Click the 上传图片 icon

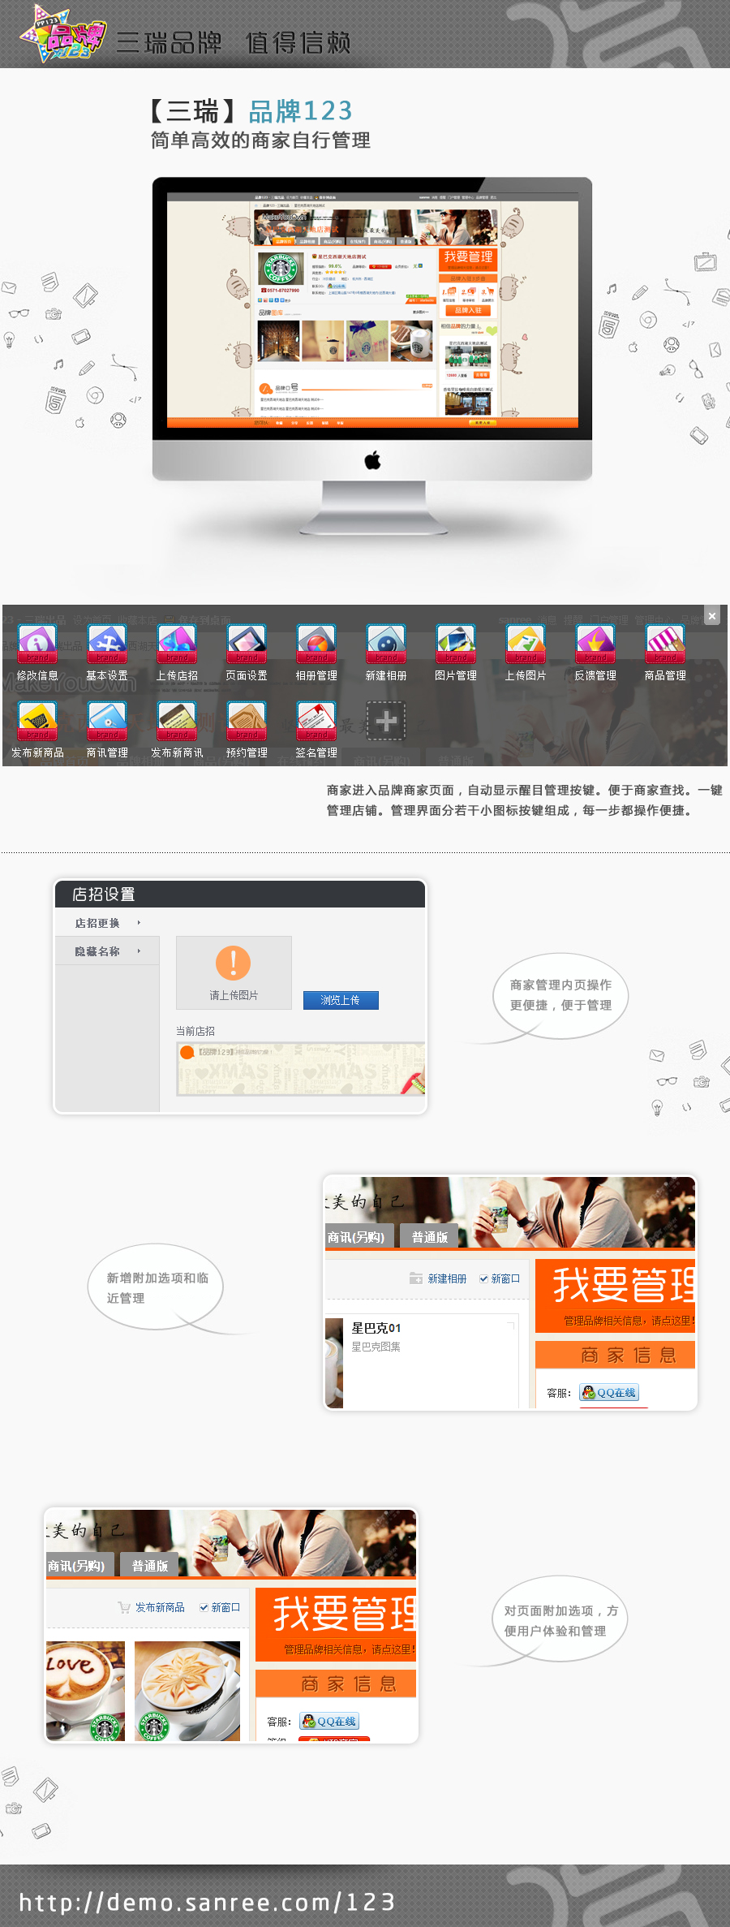click(526, 644)
